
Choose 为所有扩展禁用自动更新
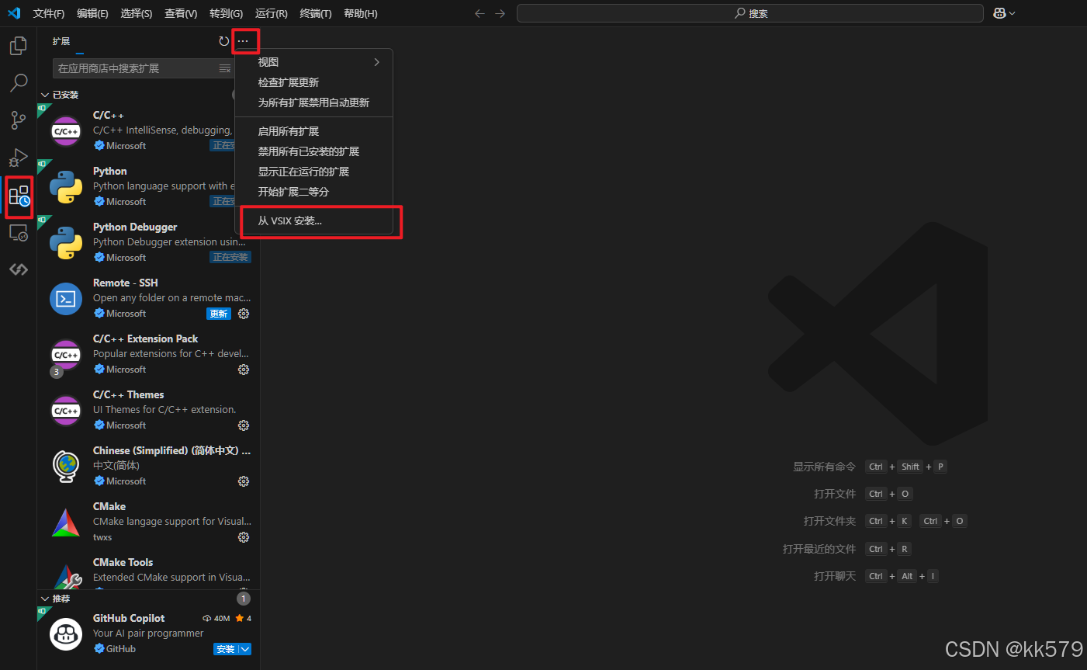click(314, 102)
